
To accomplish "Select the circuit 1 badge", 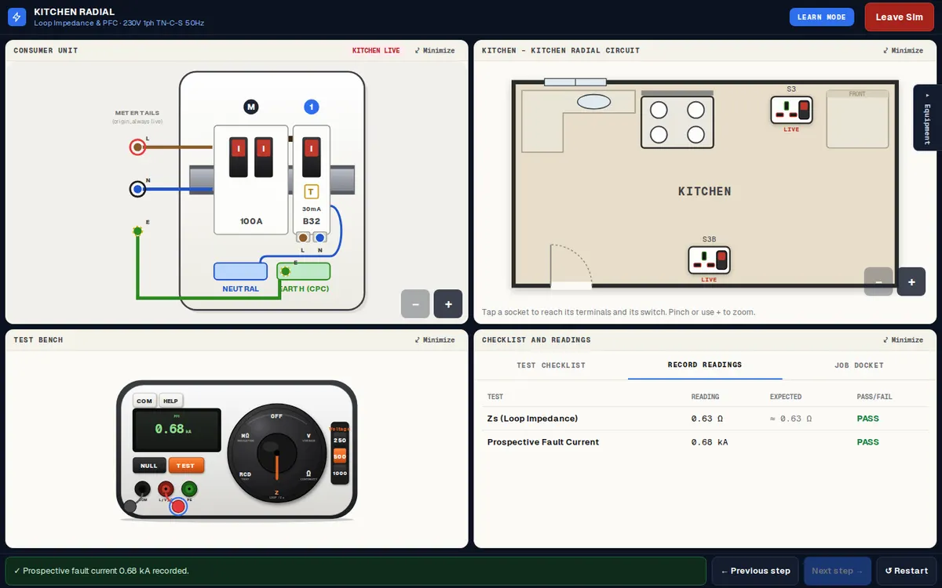I will pyautogui.click(x=312, y=107).
